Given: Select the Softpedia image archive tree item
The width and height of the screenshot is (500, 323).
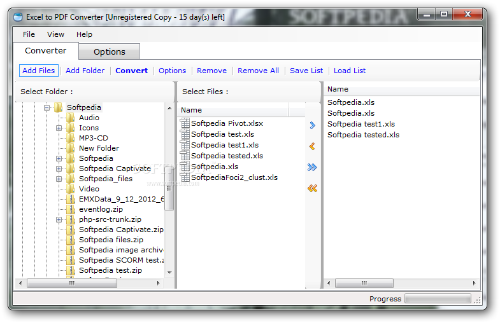Looking at the screenshot, I should [x=121, y=250].
